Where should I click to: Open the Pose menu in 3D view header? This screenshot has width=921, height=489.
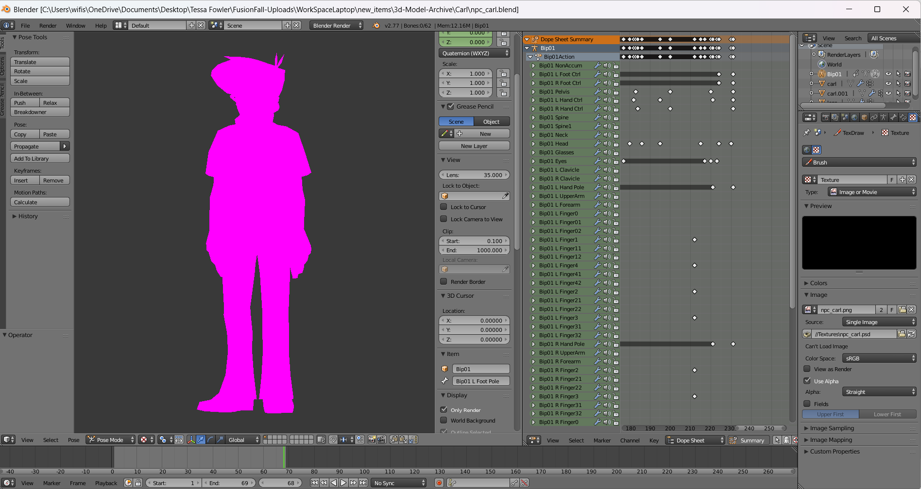tap(73, 440)
